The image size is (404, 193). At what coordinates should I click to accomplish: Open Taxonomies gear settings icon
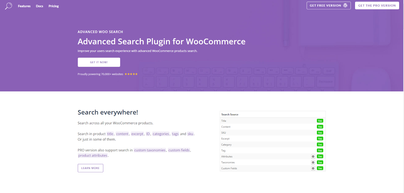(x=313, y=162)
